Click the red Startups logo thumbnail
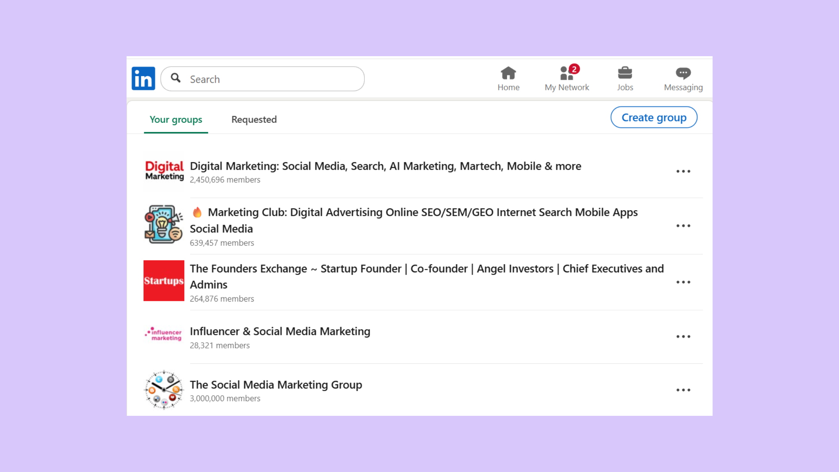The width and height of the screenshot is (839, 472). coord(164,281)
